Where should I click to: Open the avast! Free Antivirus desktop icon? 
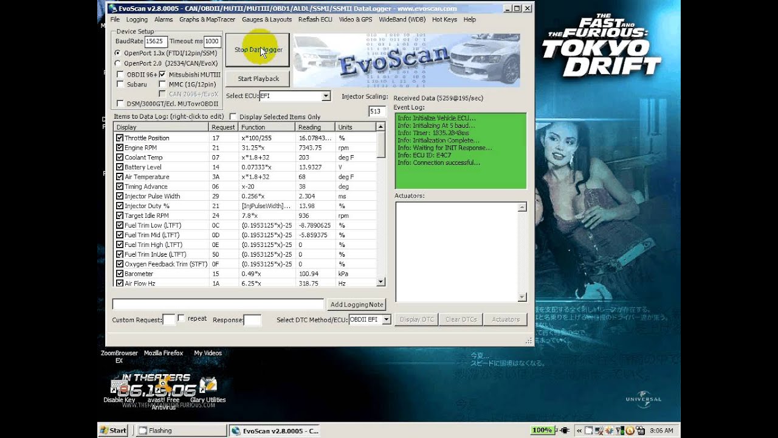164,394
